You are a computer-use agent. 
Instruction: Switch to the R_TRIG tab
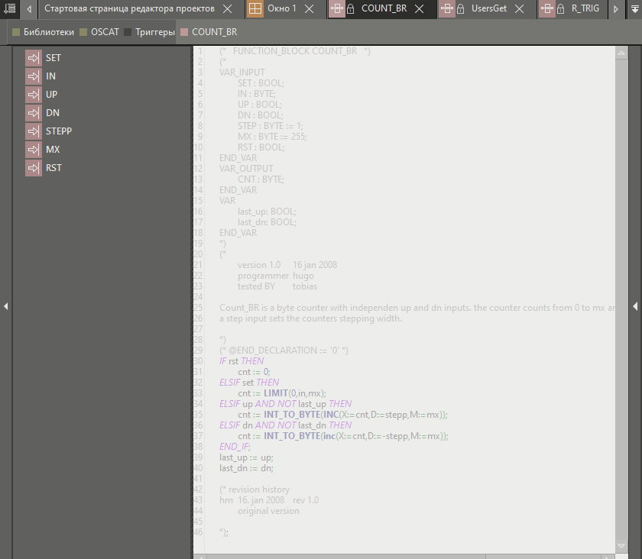(x=585, y=9)
